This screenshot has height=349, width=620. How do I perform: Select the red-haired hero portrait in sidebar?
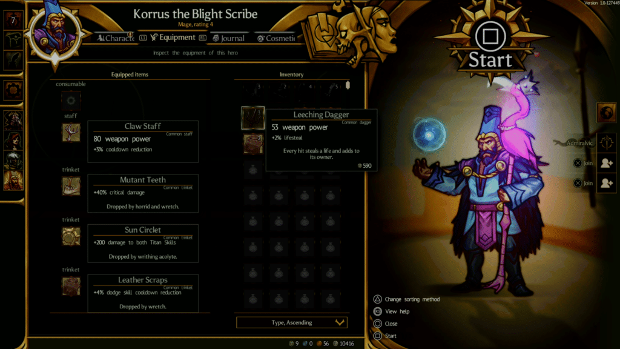pyautogui.click(x=13, y=141)
